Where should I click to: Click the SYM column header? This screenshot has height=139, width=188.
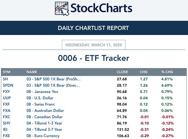[7, 72]
